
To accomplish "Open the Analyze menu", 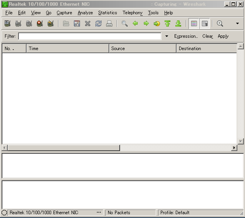I will (85, 13).
